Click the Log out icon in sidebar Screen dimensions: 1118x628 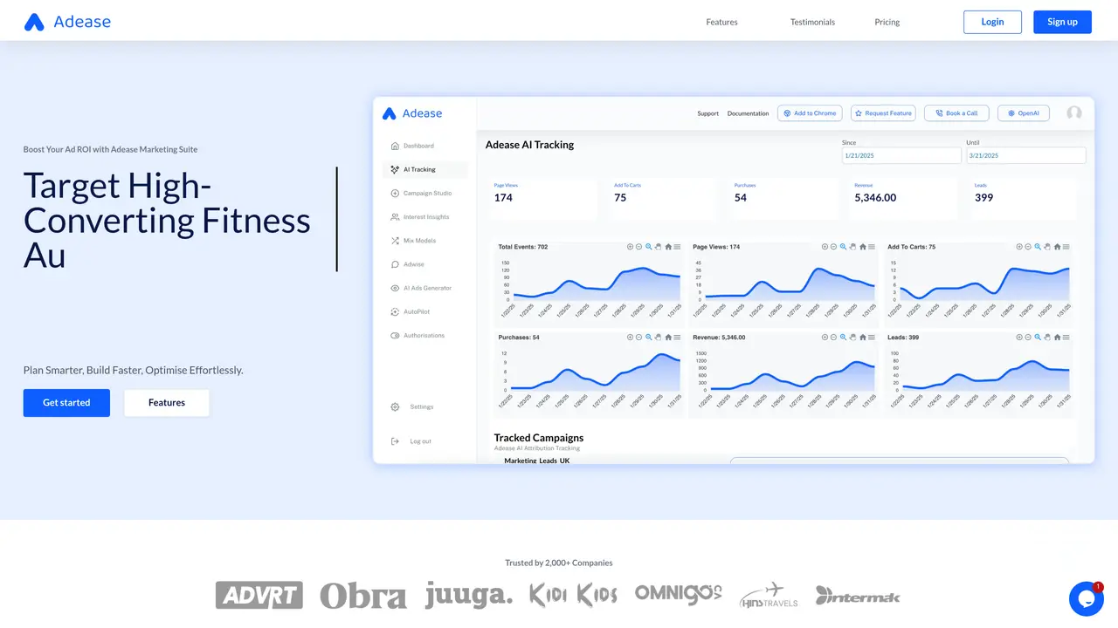[395, 441]
